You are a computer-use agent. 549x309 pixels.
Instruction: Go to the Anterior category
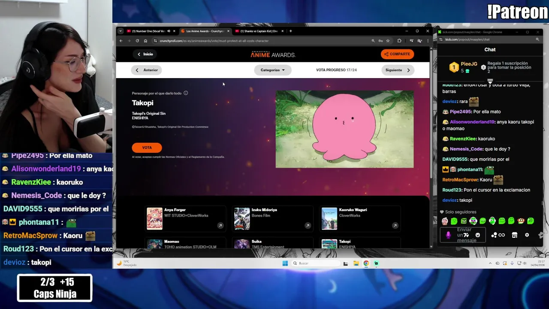point(147,70)
